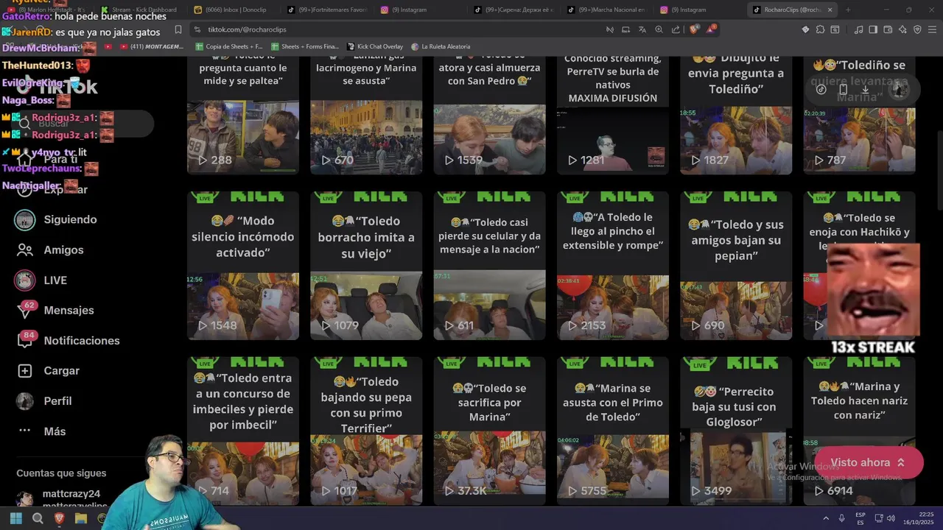This screenshot has height=530, width=943.
Task: Open video "Toledo borracho imita a su viejo"
Action: [366, 266]
